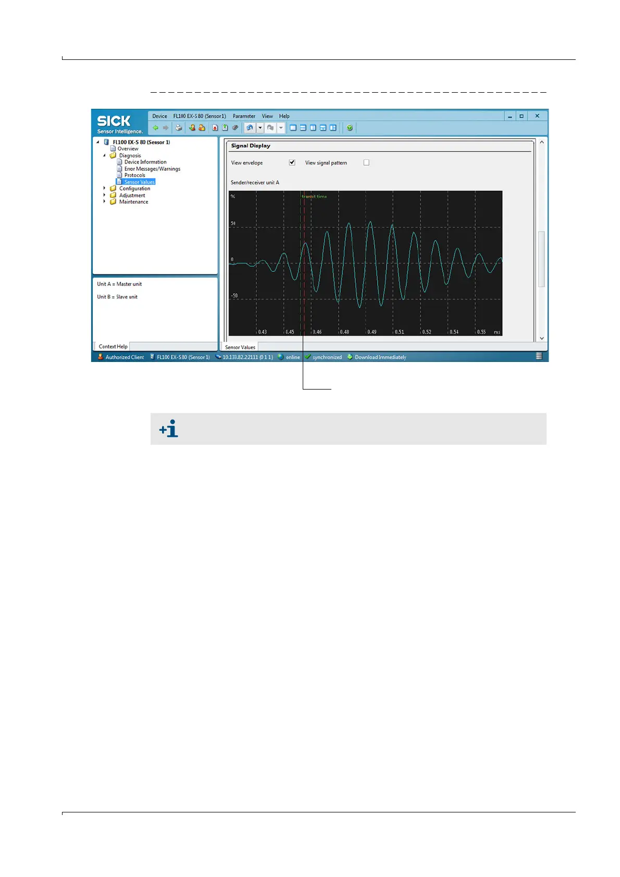Minimize the SOPAS window

510,116
